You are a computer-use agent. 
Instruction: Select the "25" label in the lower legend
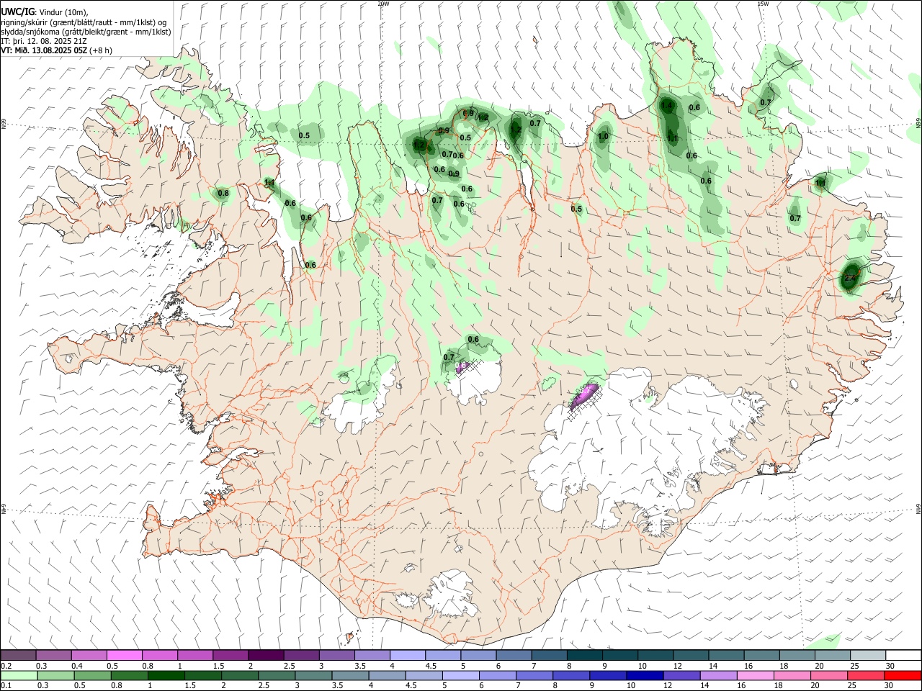point(851,686)
